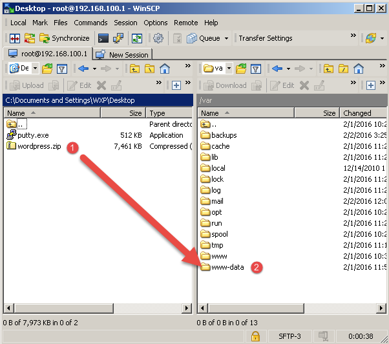Select the www-data folder
The image size is (389, 344).
tap(227, 267)
